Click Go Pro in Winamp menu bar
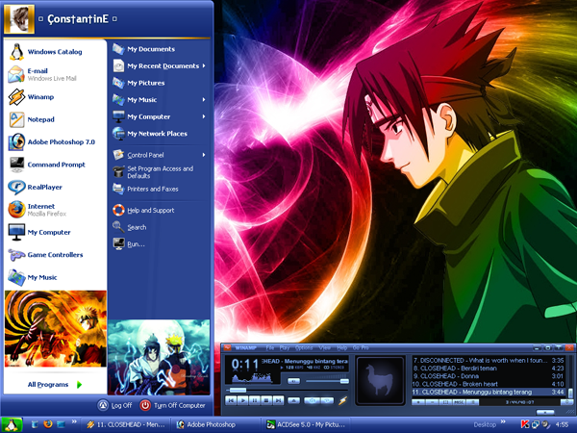 361,348
